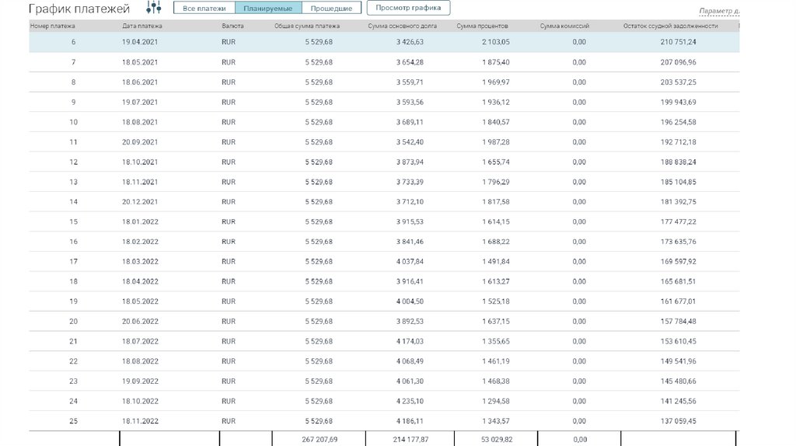Image resolution: width=796 pixels, height=446 pixels.
Task: Click remaining debt 207 096,96
Action: coord(678,62)
